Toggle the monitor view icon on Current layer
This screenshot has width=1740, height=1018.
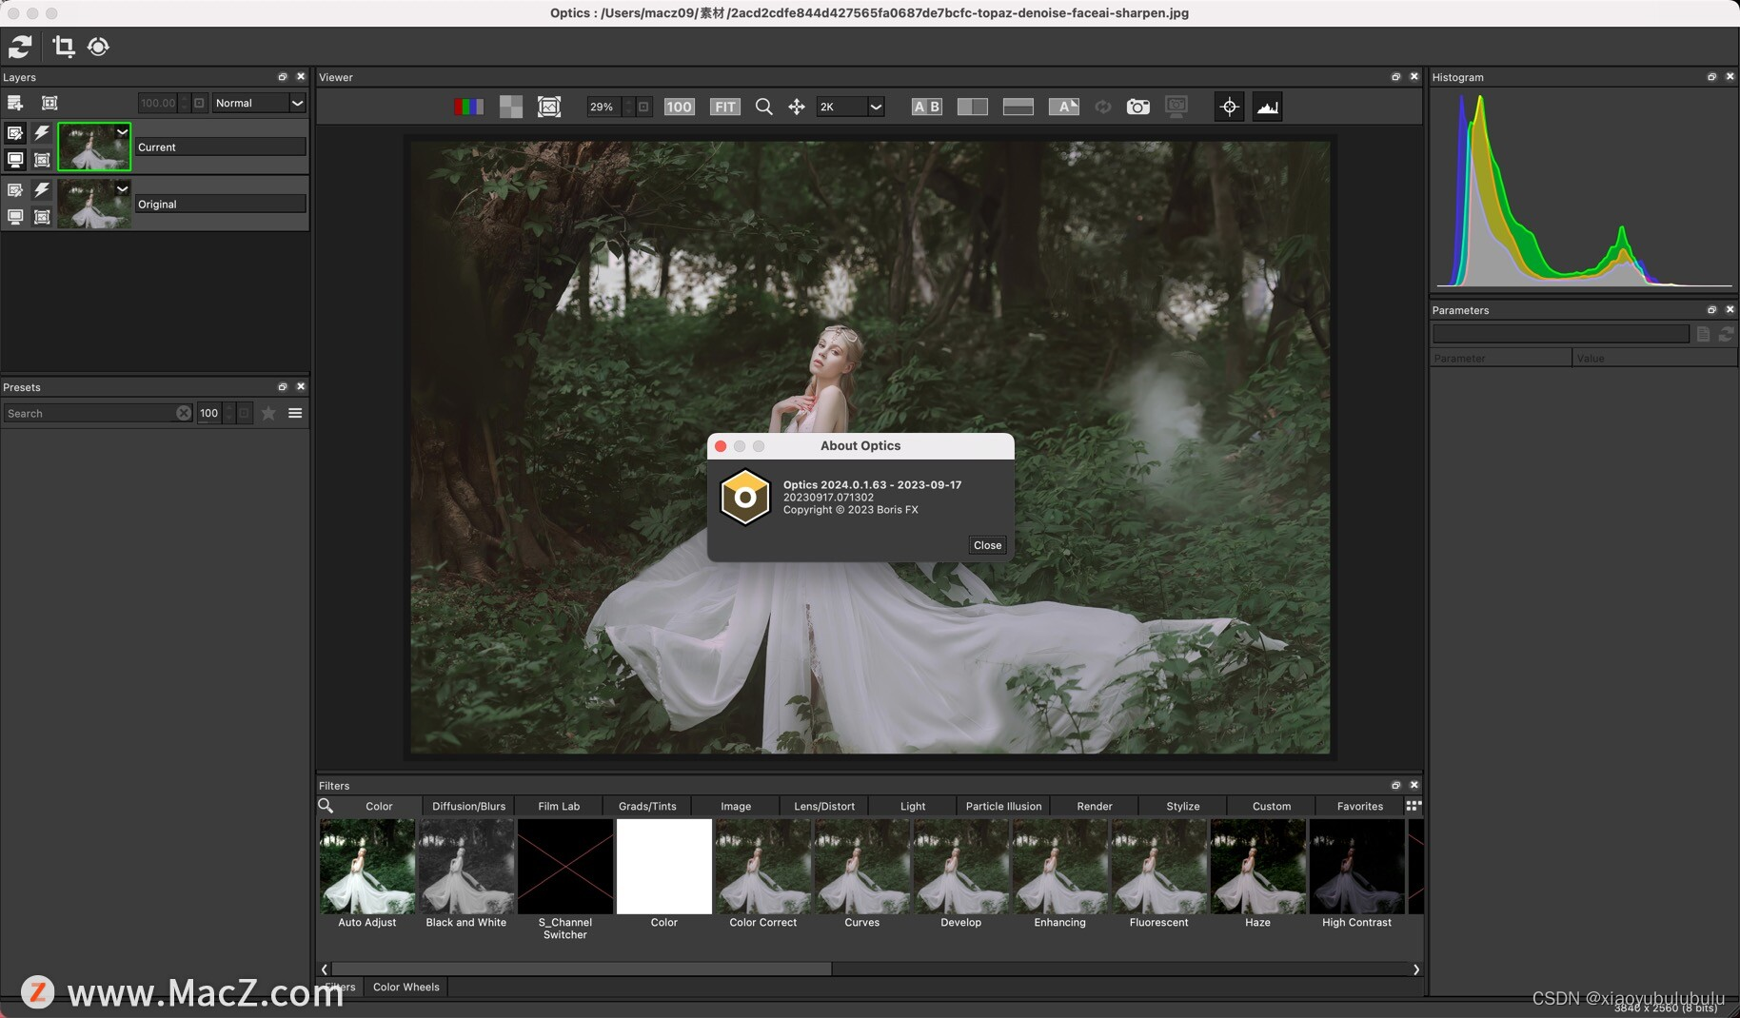coord(15,160)
